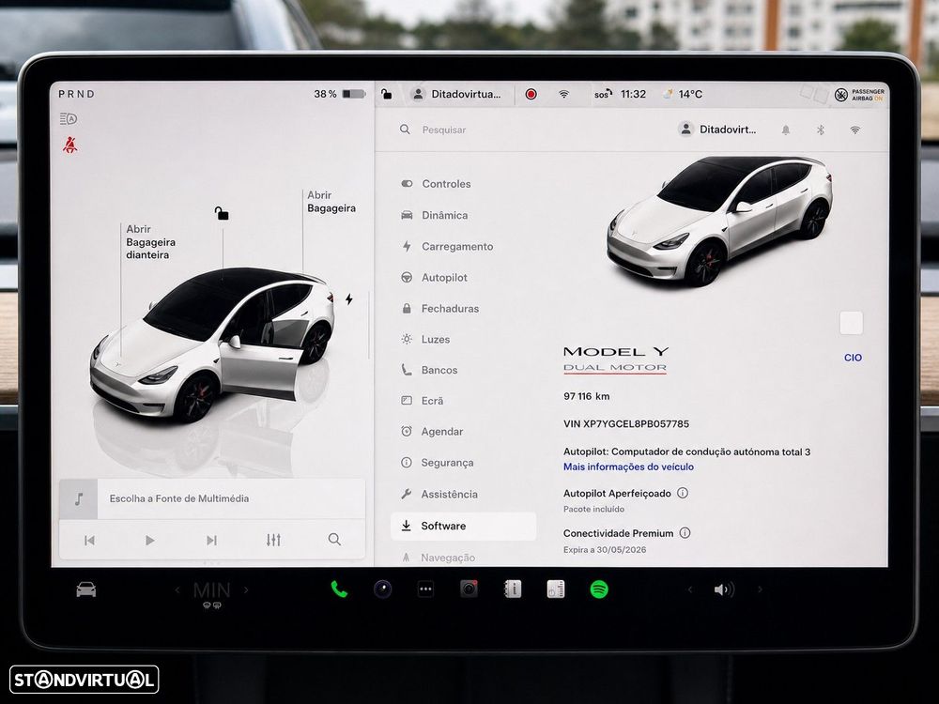The width and height of the screenshot is (939, 704).
Task: Open the Segurança safety menu
Action: [438, 462]
